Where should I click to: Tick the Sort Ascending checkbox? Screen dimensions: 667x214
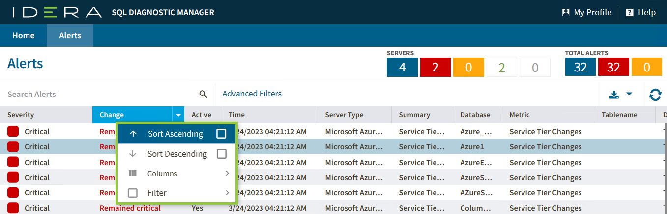tap(221, 134)
